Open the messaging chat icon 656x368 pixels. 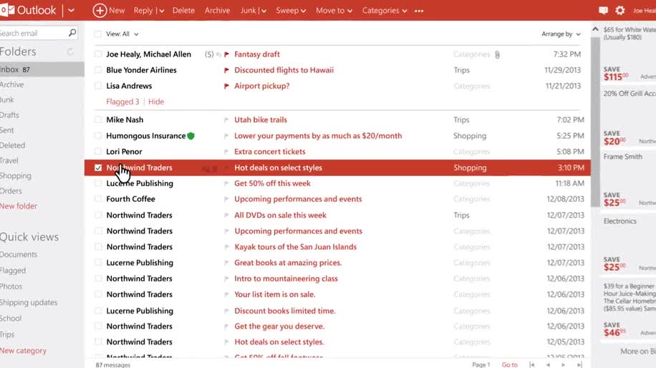point(603,11)
